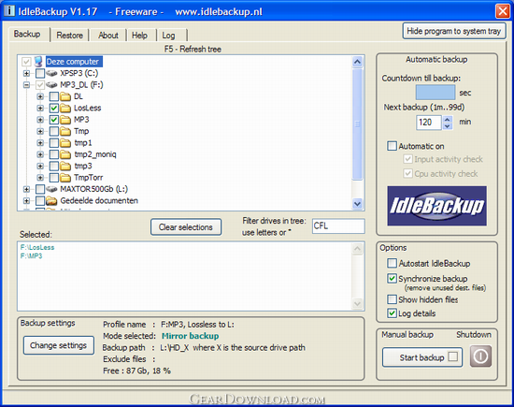This screenshot has width=514, height=407.
Task: Uncheck the LosLess folder checkbox
Action: (54, 108)
